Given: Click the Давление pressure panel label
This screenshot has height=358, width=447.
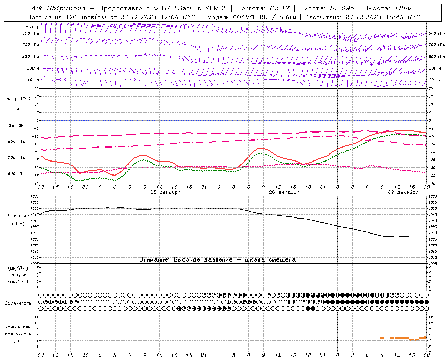Looking at the screenshot, I should pyautogui.click(x=18, y=216).
